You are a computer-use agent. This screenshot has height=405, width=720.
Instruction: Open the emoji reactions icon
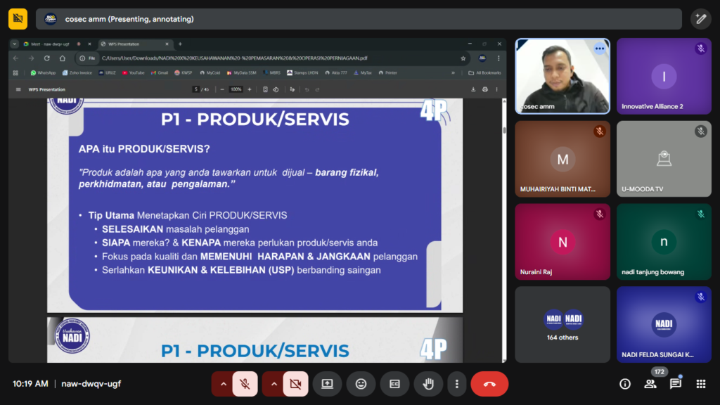tap(361, 384)
